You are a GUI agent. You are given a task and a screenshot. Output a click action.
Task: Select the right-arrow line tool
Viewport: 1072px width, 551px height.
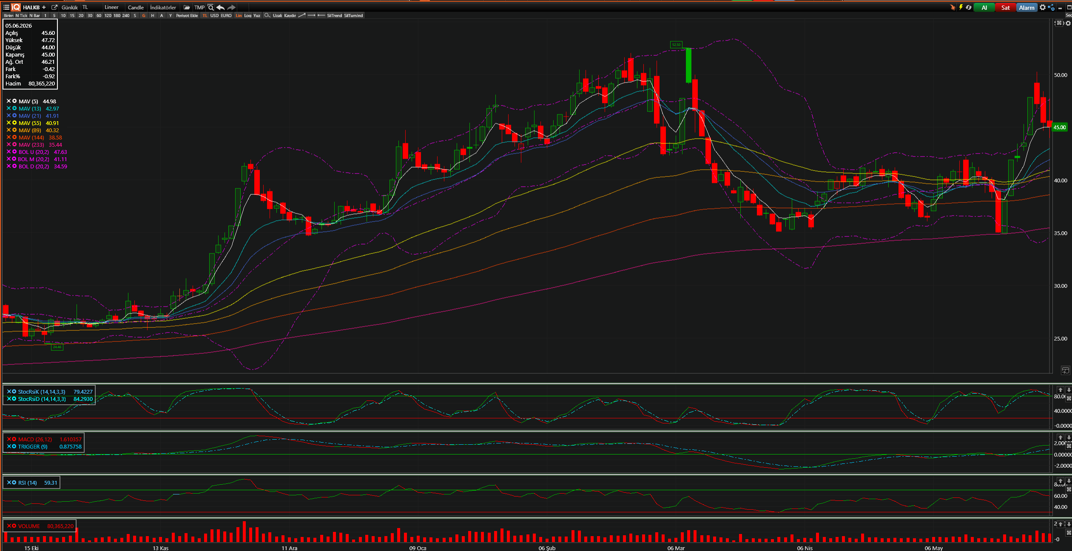(311, 15)
